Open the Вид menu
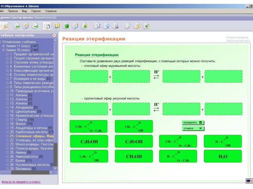 [x=24, y=11]
